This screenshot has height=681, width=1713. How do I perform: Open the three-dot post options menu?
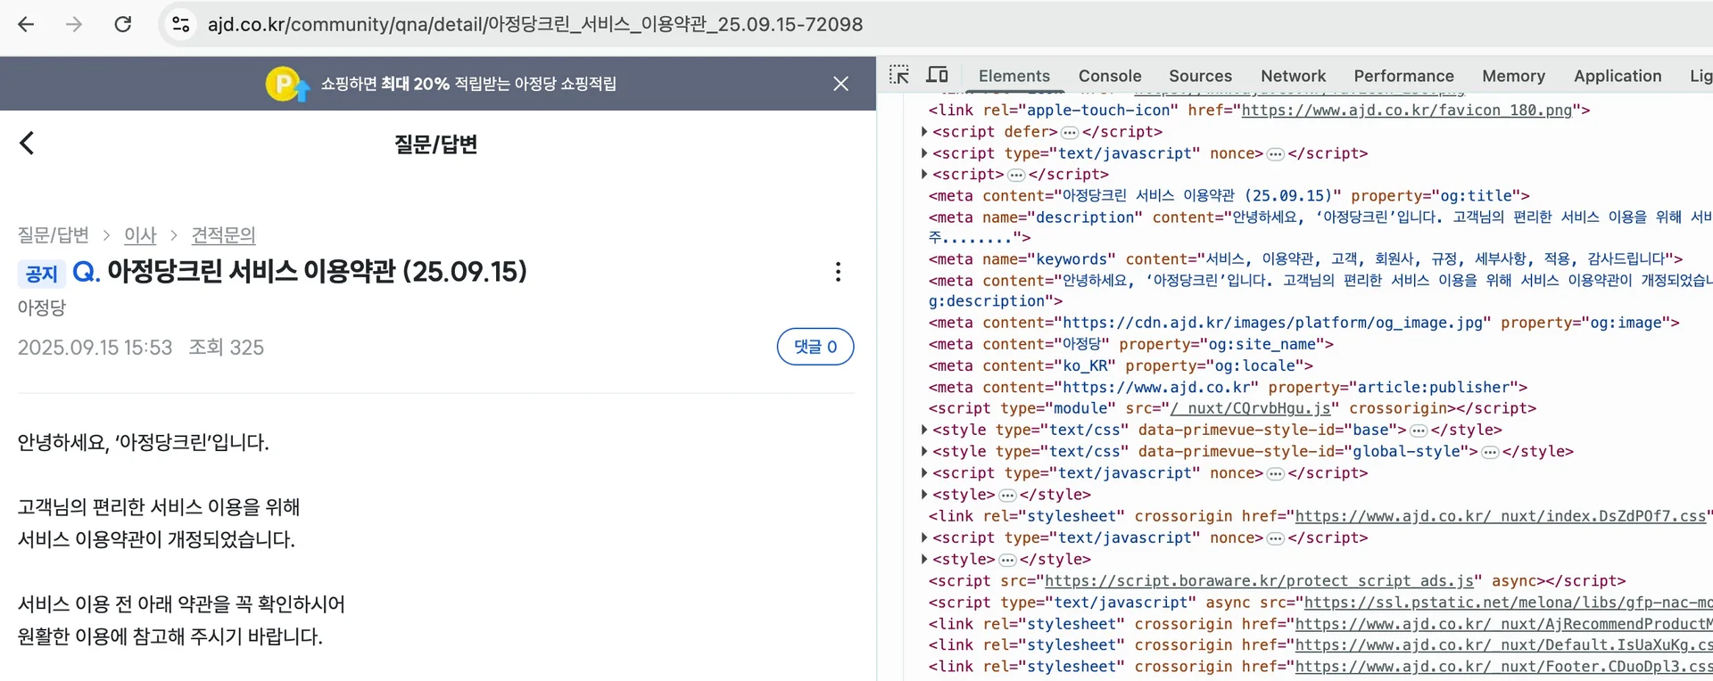838,272
